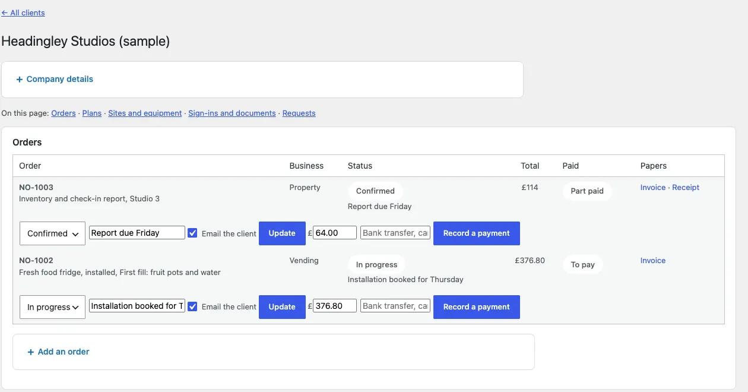Click the To pay badge
The width and height of the screenshot is (748, 392).
click(583, 264)
